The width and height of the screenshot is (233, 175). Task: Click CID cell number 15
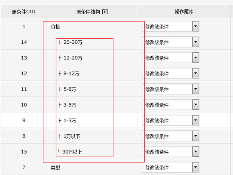click(x=24, y=152)
